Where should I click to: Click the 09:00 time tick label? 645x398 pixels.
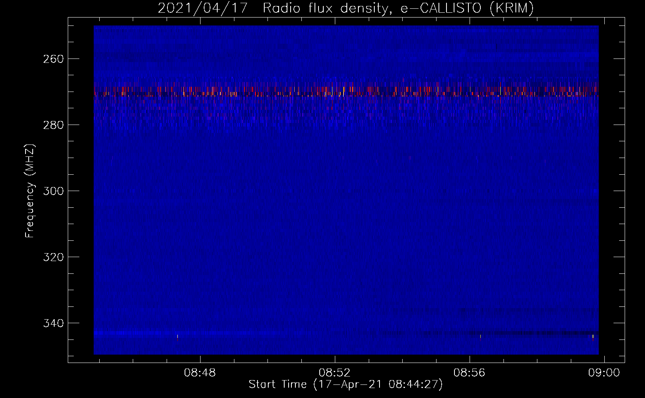pyautogui.click(x=604, y=373)
